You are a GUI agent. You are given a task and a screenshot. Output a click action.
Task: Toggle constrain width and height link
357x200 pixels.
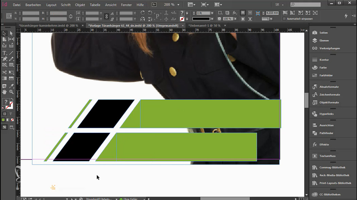tap(71, 16)
